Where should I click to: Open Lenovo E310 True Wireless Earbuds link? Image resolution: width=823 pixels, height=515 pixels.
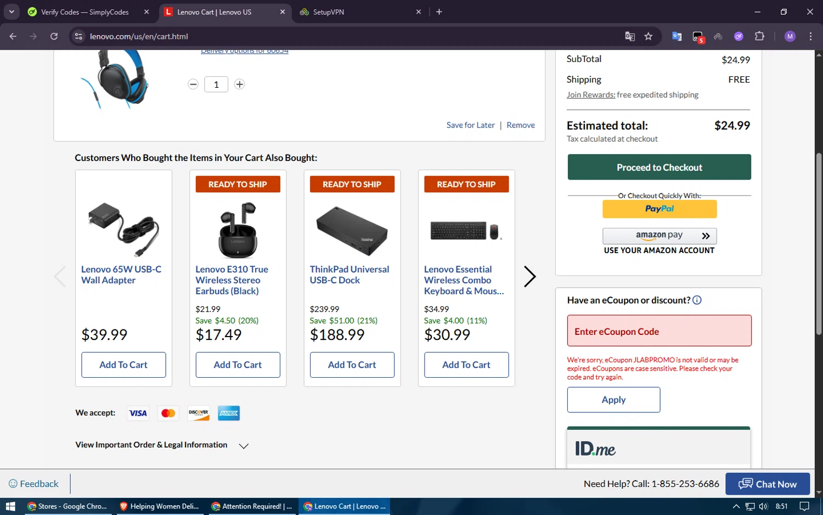232,280
